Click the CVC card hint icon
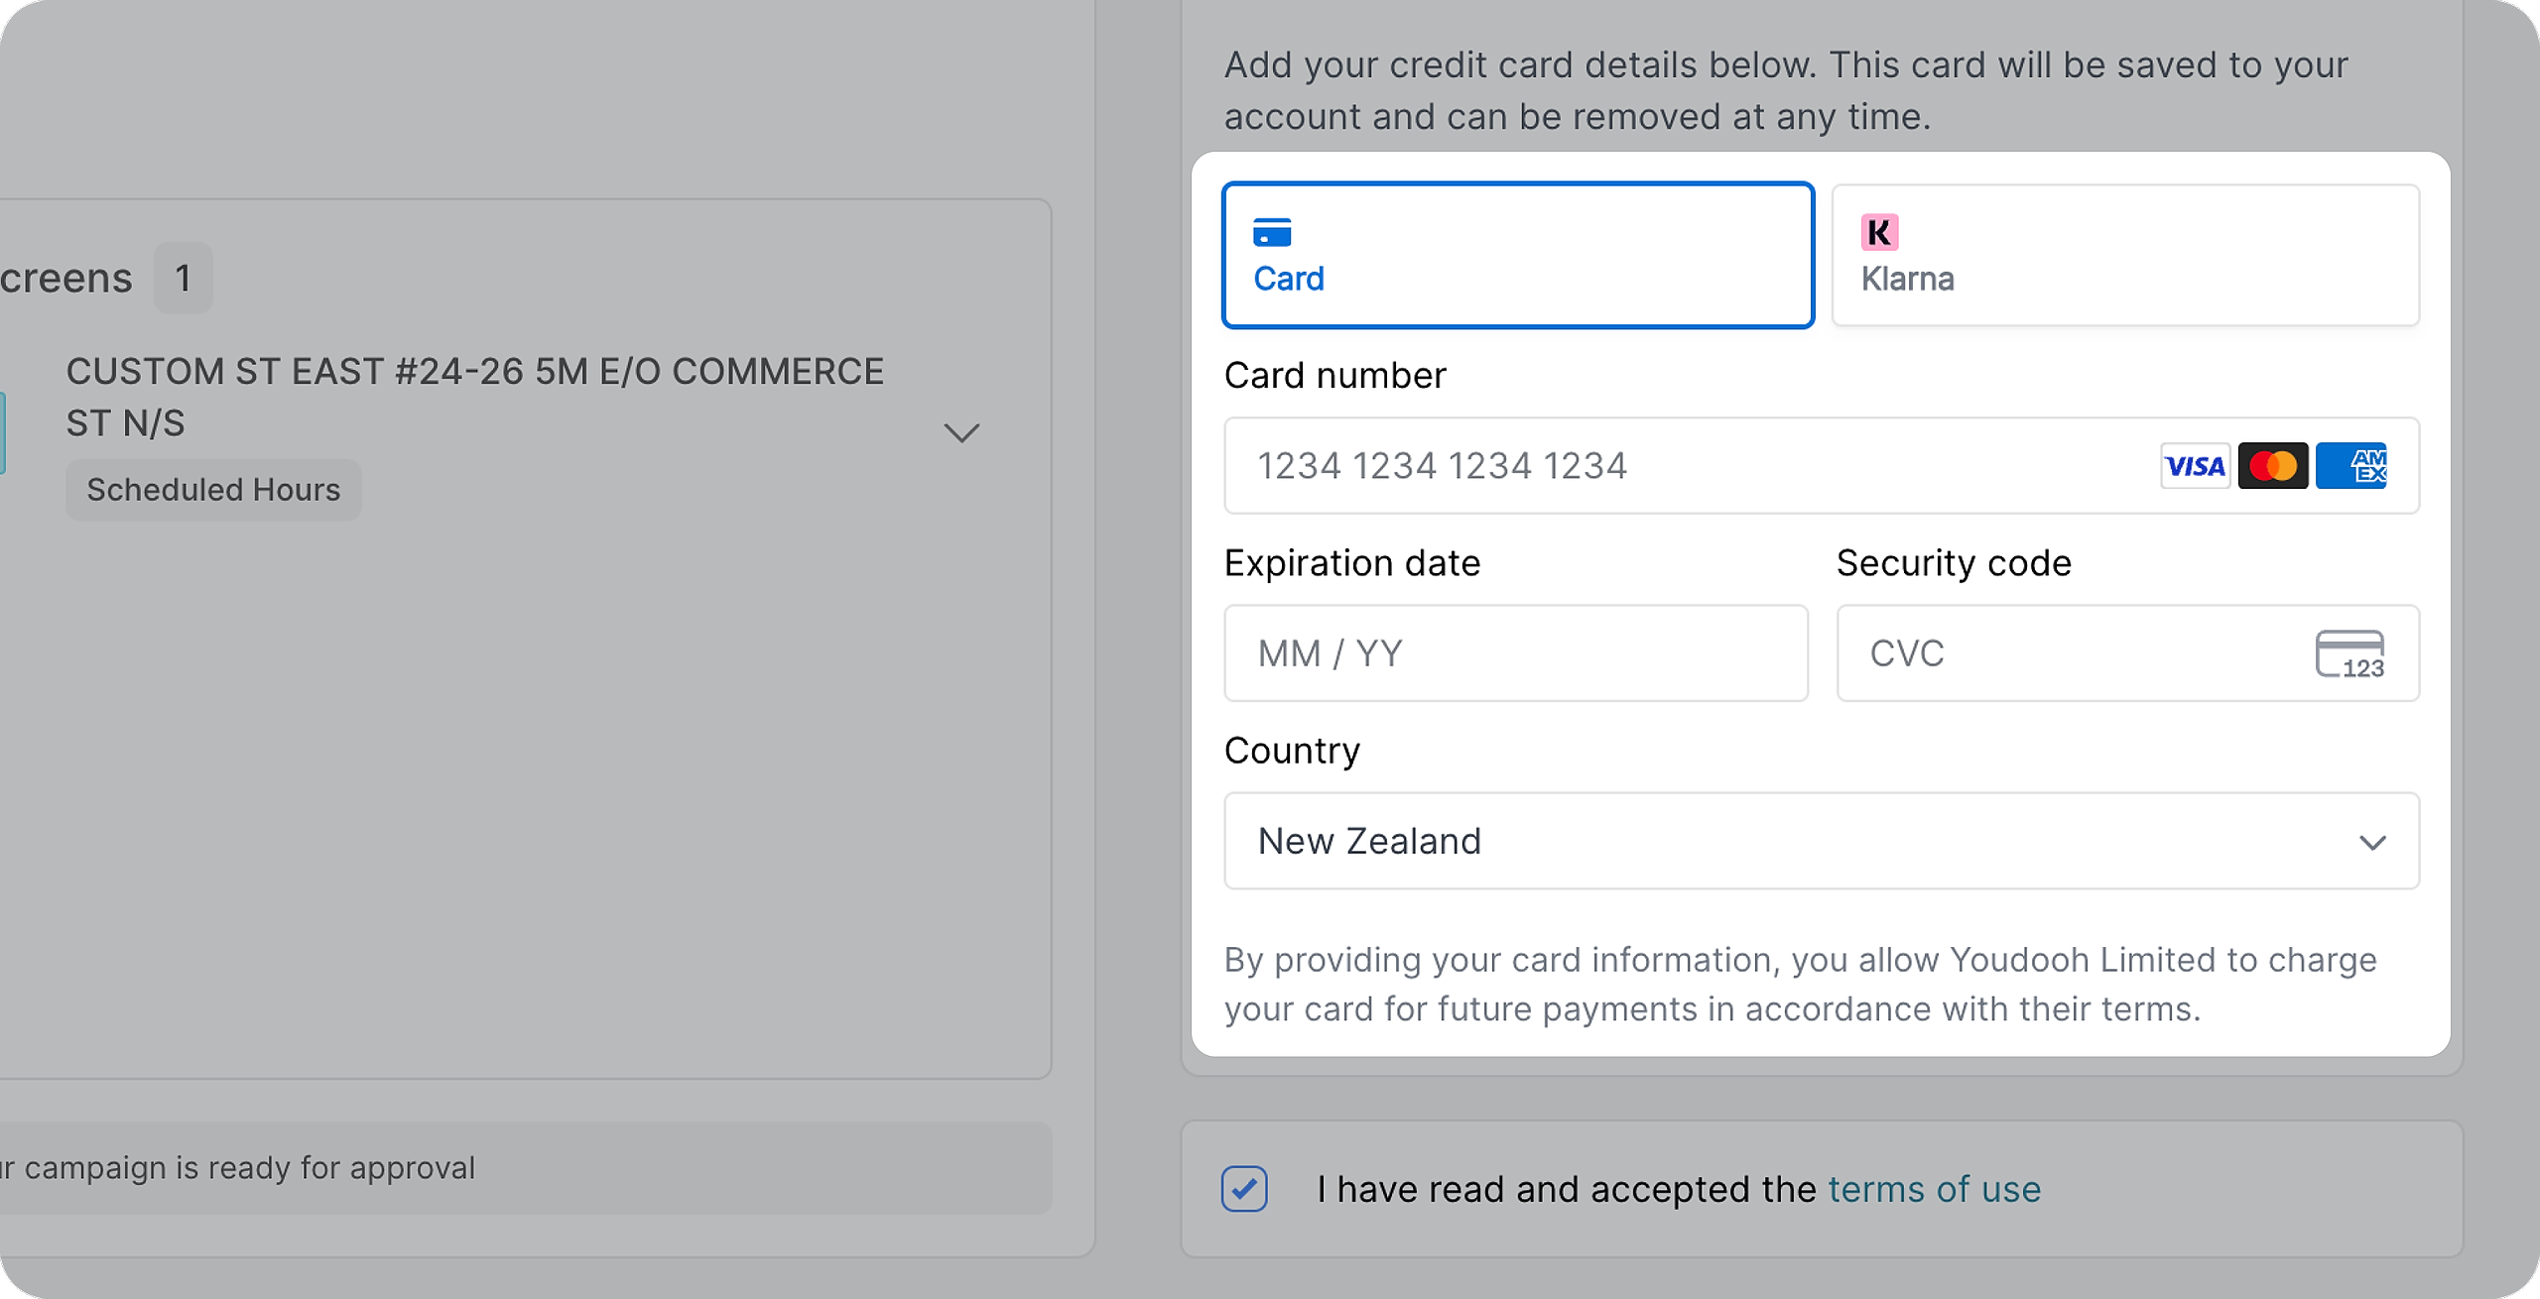The image size is (2540, 1299). [x=2349, y=654]
